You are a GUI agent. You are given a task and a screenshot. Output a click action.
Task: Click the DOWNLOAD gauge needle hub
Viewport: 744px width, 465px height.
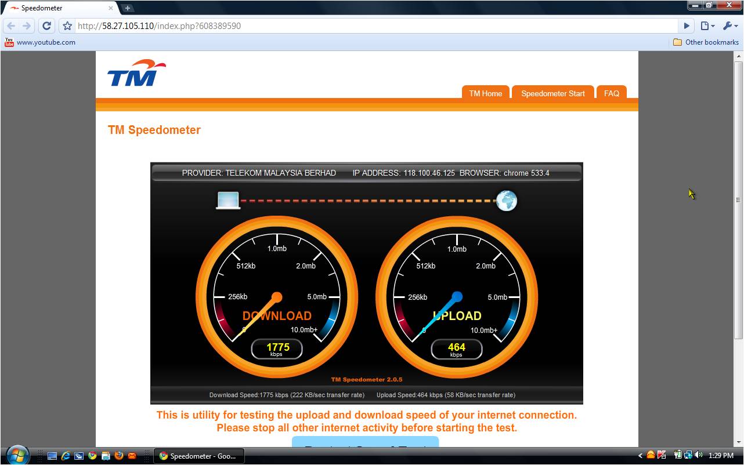(277, 297)
